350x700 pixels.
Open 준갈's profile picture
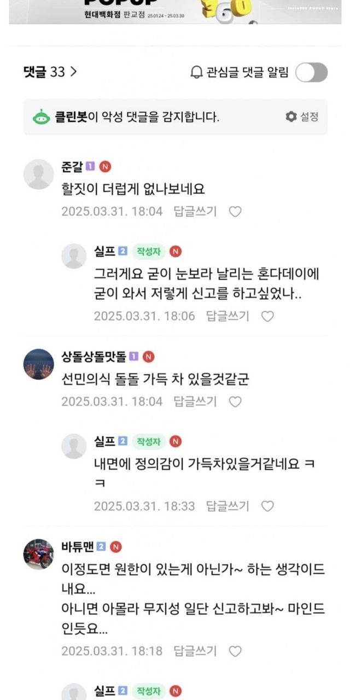[x=39, y=174]
